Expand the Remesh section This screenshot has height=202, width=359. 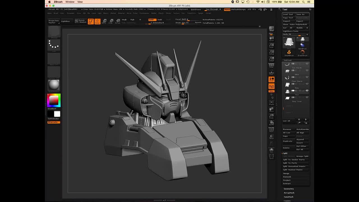pos(287,177)
